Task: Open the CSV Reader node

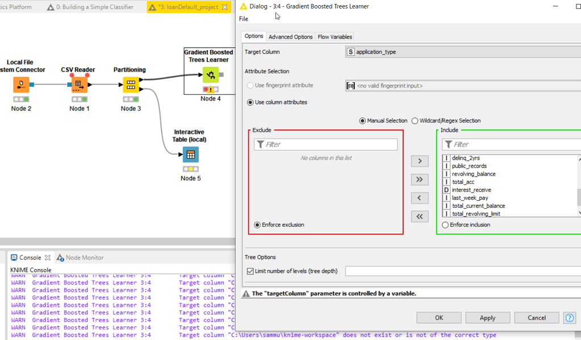Action: click(78, 84)
